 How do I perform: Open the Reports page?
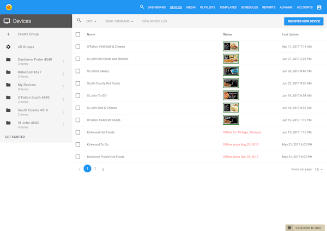click(x=269, y=7)
